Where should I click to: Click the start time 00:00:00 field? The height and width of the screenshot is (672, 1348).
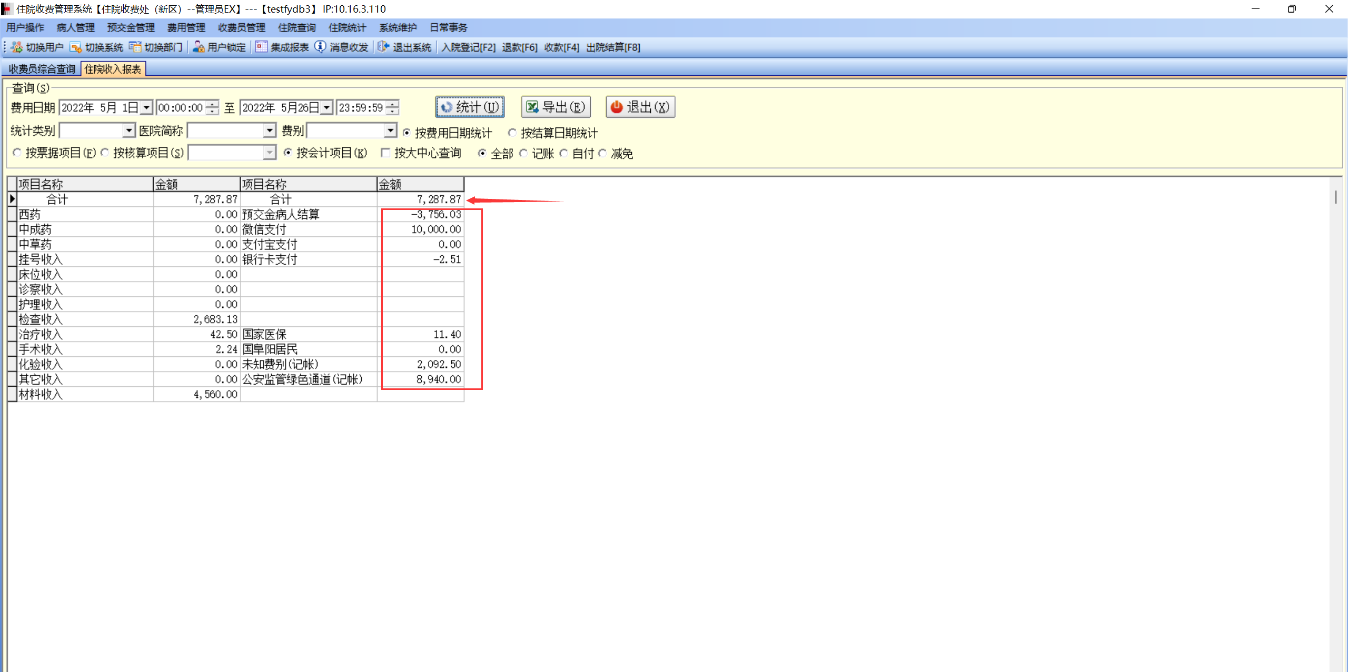(181, 108)
